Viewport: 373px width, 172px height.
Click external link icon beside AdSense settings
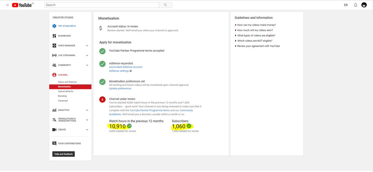(x=131, y=71)
